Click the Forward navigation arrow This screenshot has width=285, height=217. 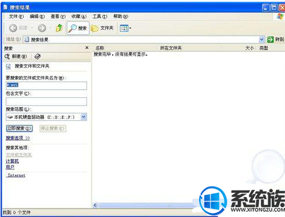pos(41,28)
